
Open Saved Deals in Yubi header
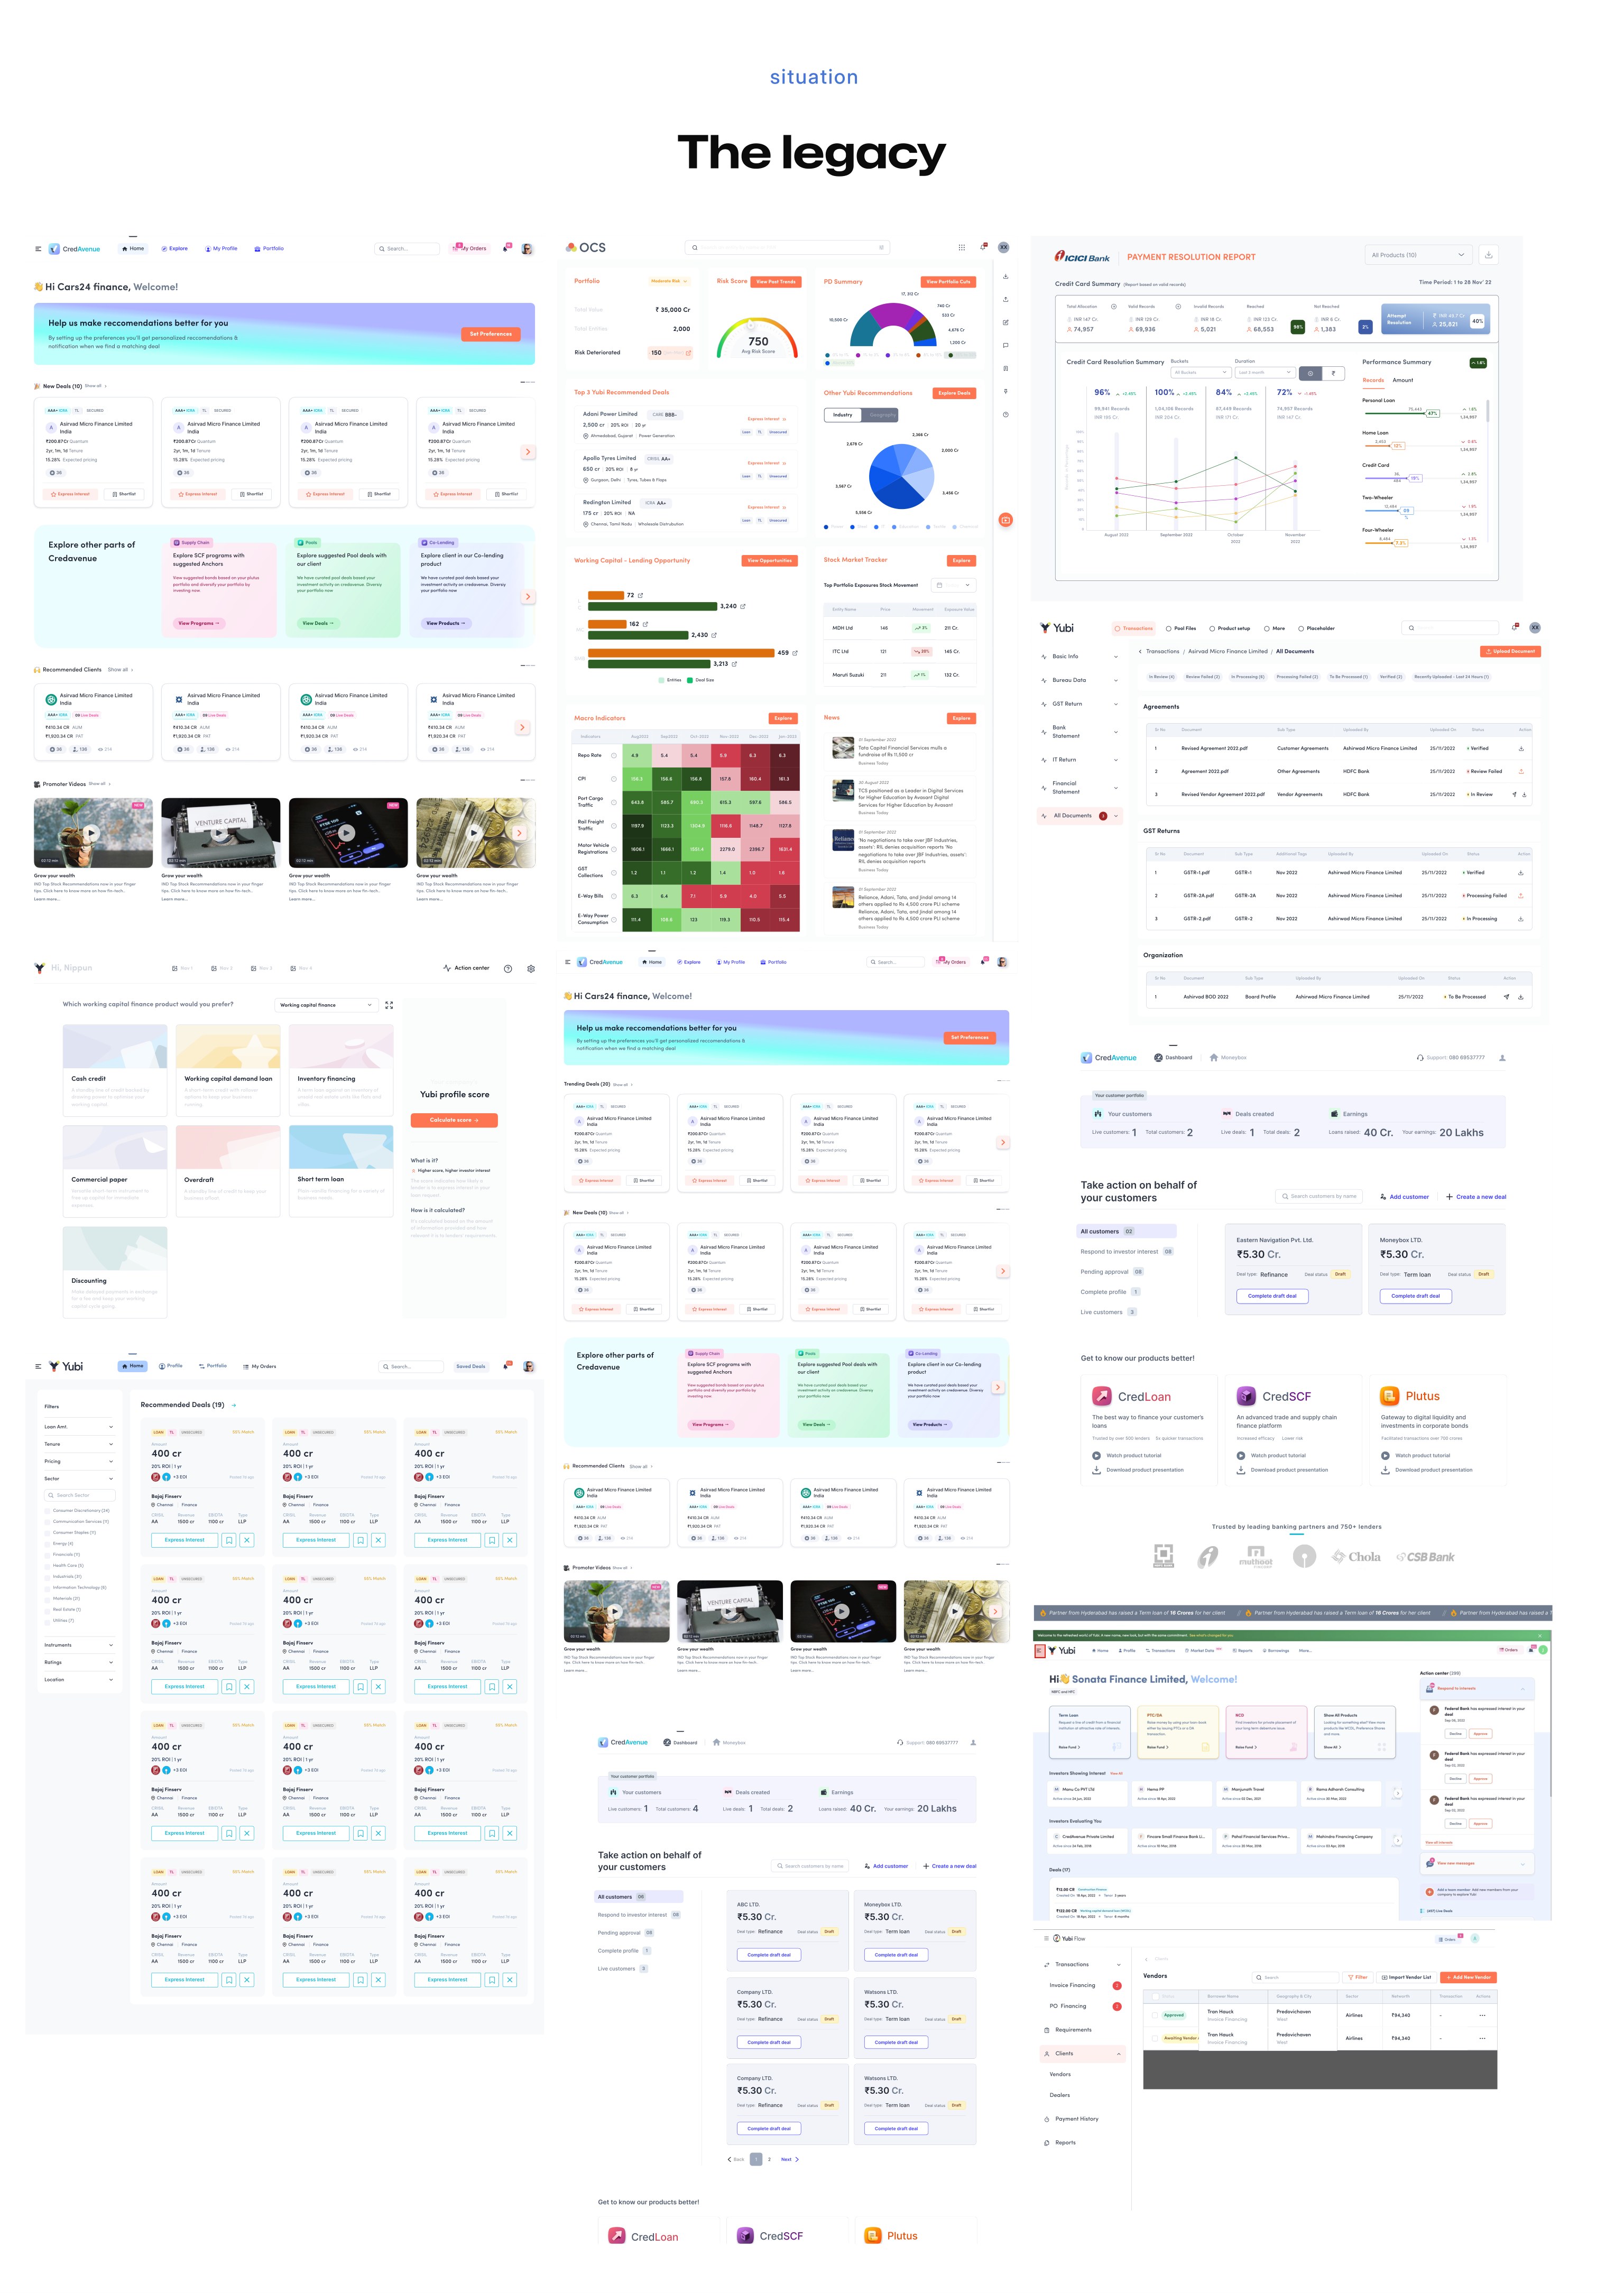(471, 1366)
